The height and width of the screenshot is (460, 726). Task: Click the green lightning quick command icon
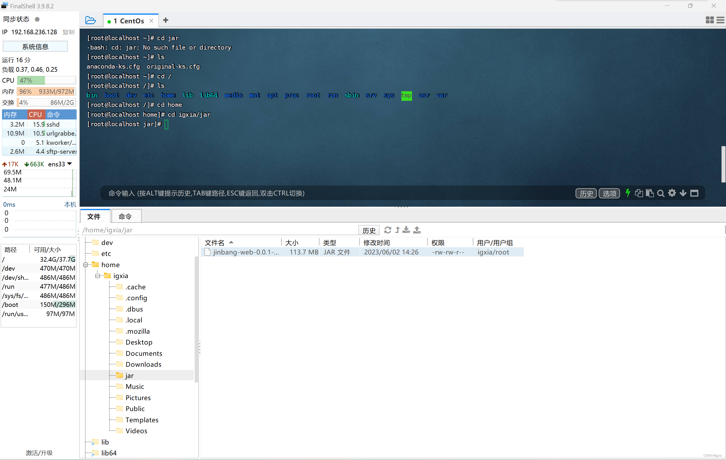point(628,193)
